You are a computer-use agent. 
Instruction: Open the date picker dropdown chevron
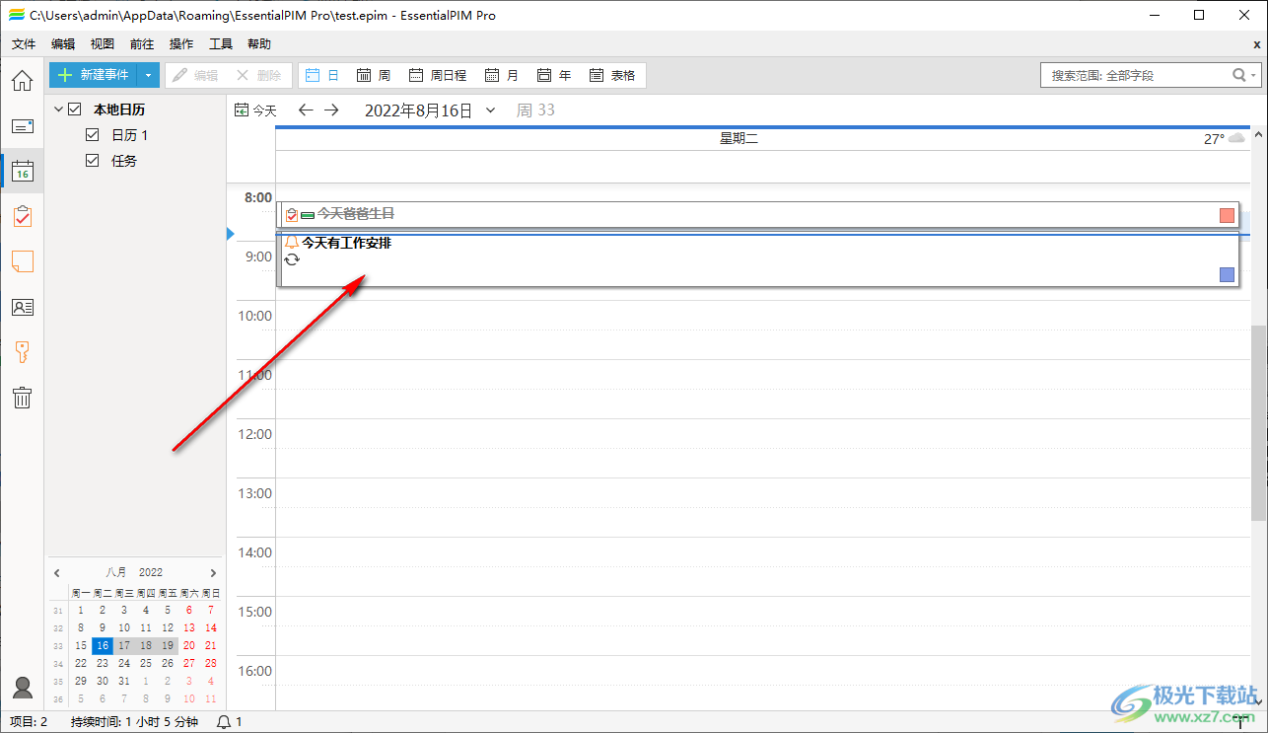click(x=490, y=110)
